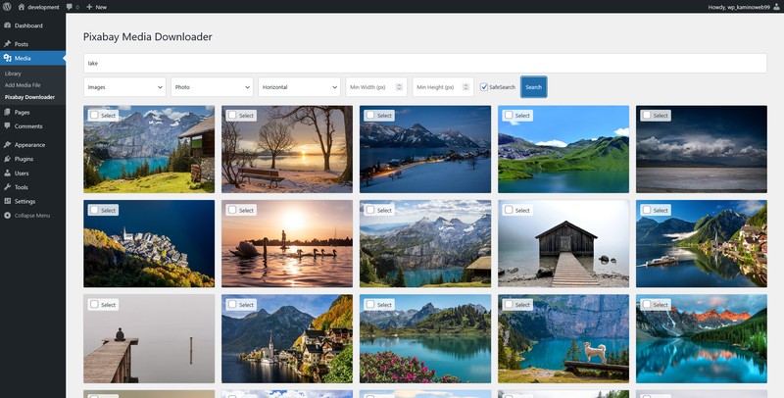Open the Posts menu
This screenshot has width=784, height=398.
tap(32, 44)
